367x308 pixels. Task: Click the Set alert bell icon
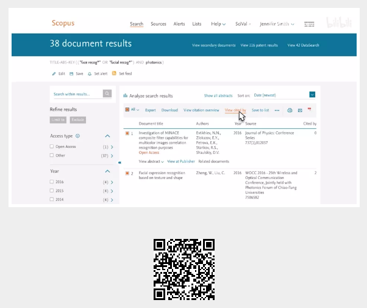[90, 74]
